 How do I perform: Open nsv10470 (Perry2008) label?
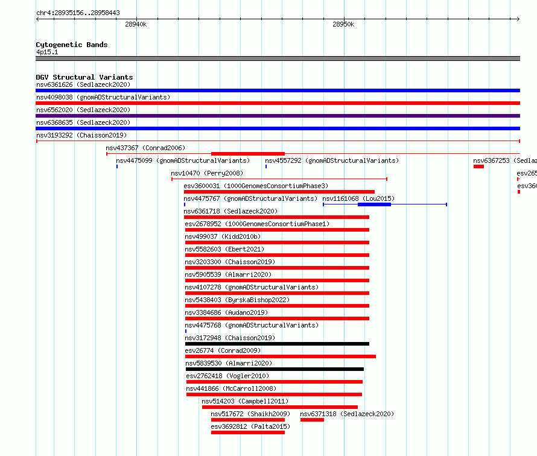point(207,173)
